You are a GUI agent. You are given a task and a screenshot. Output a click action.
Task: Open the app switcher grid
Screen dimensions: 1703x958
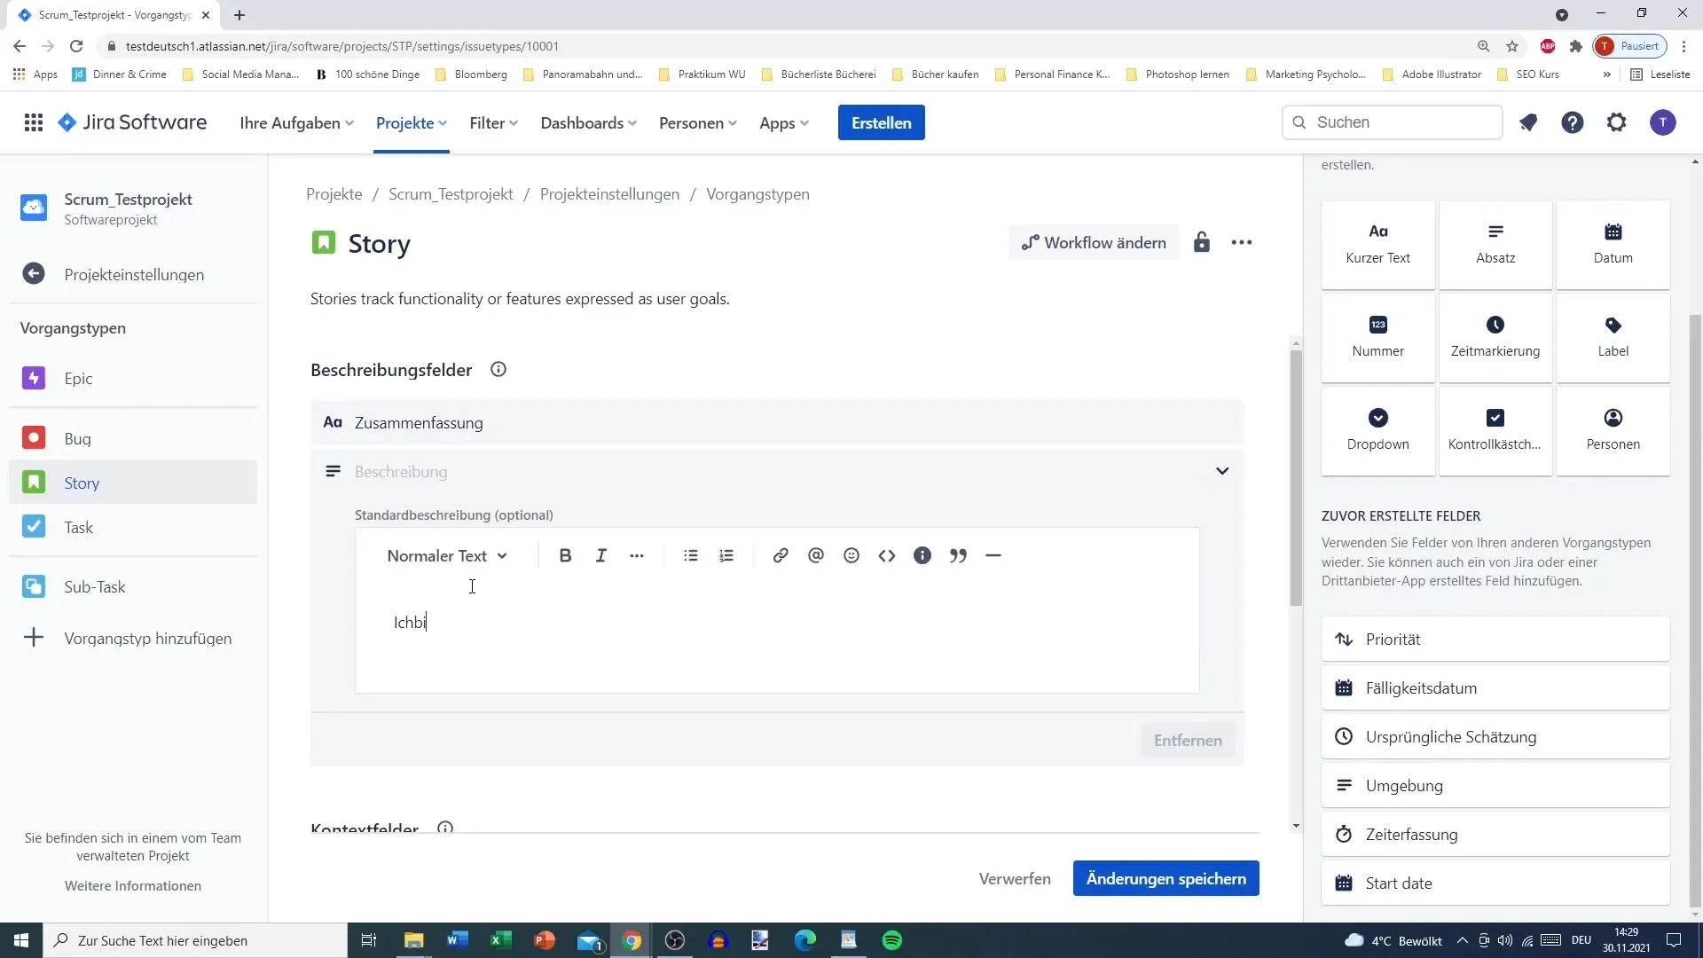tap(34, 122)
